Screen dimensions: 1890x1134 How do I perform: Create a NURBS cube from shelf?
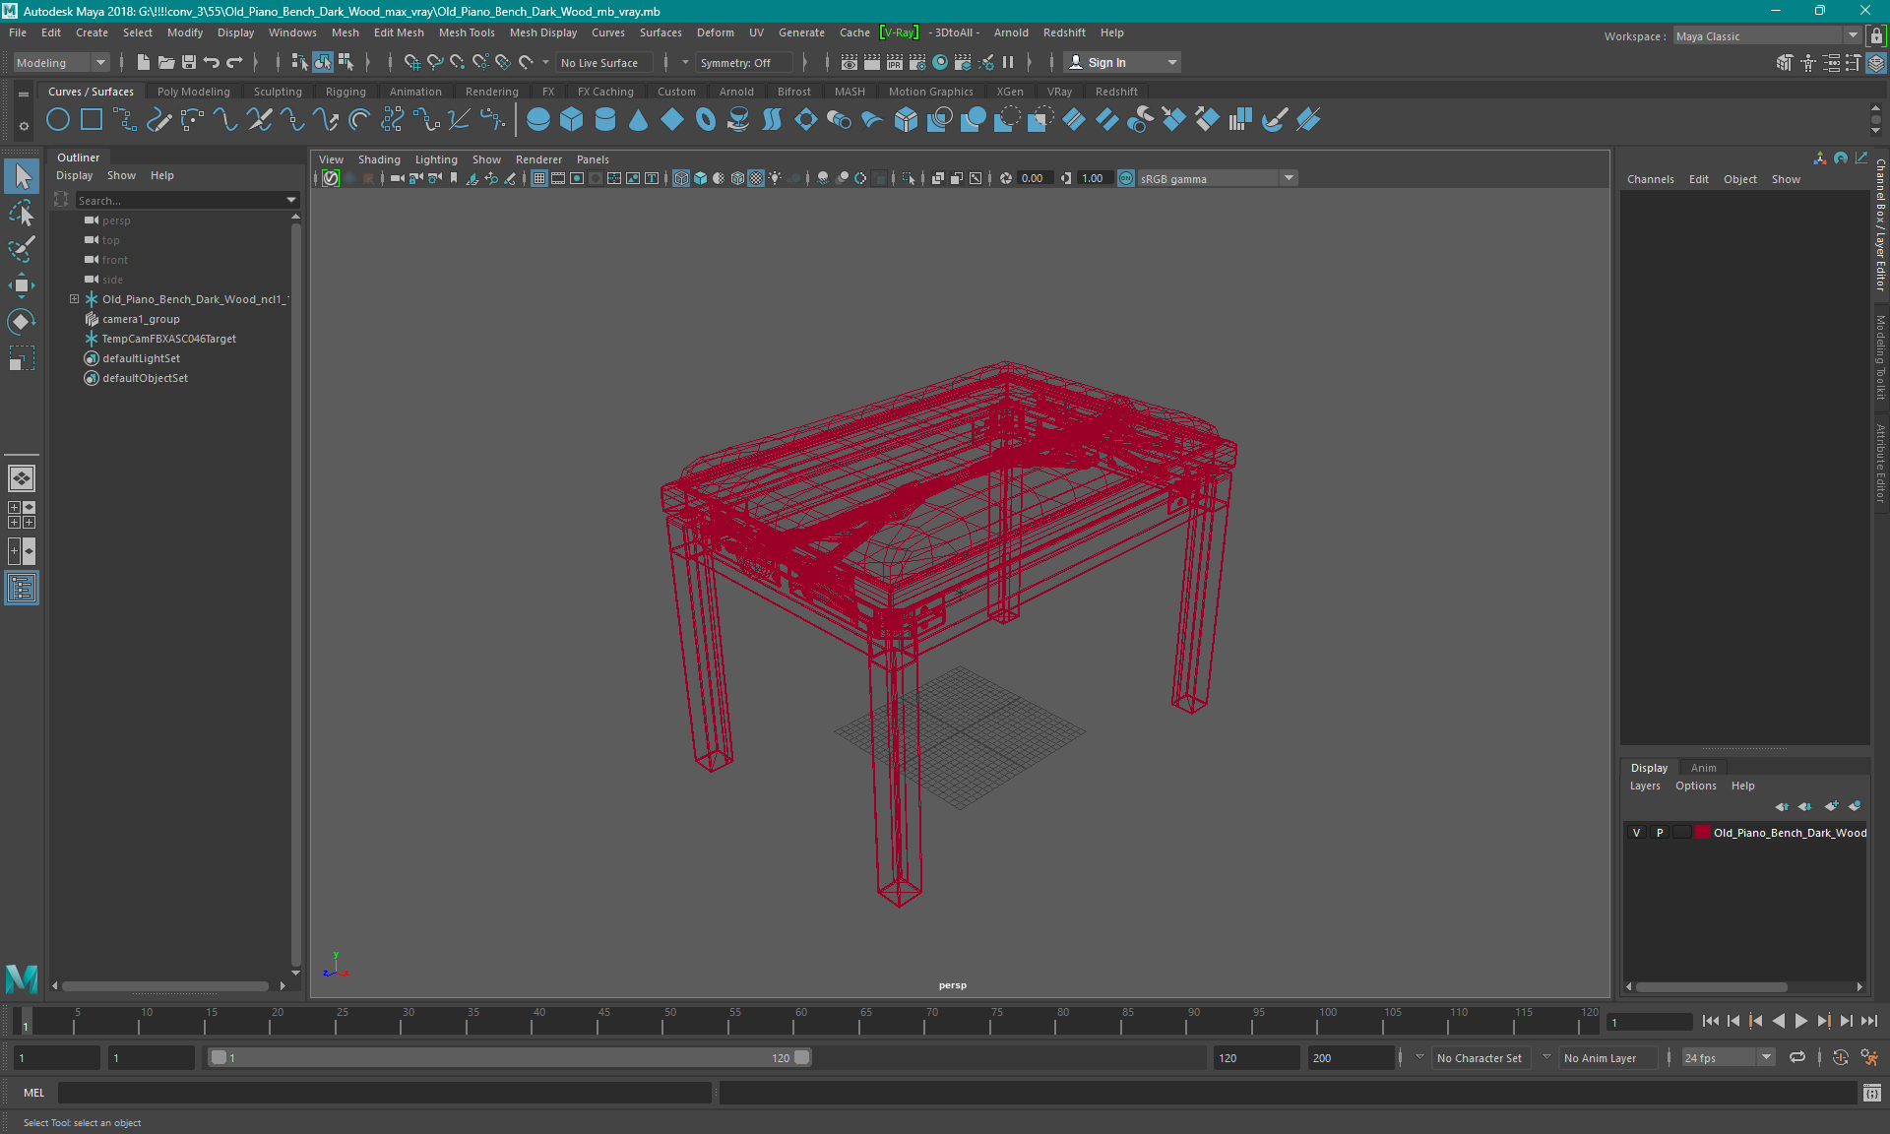pyautogui.click(x=572, y=120)
